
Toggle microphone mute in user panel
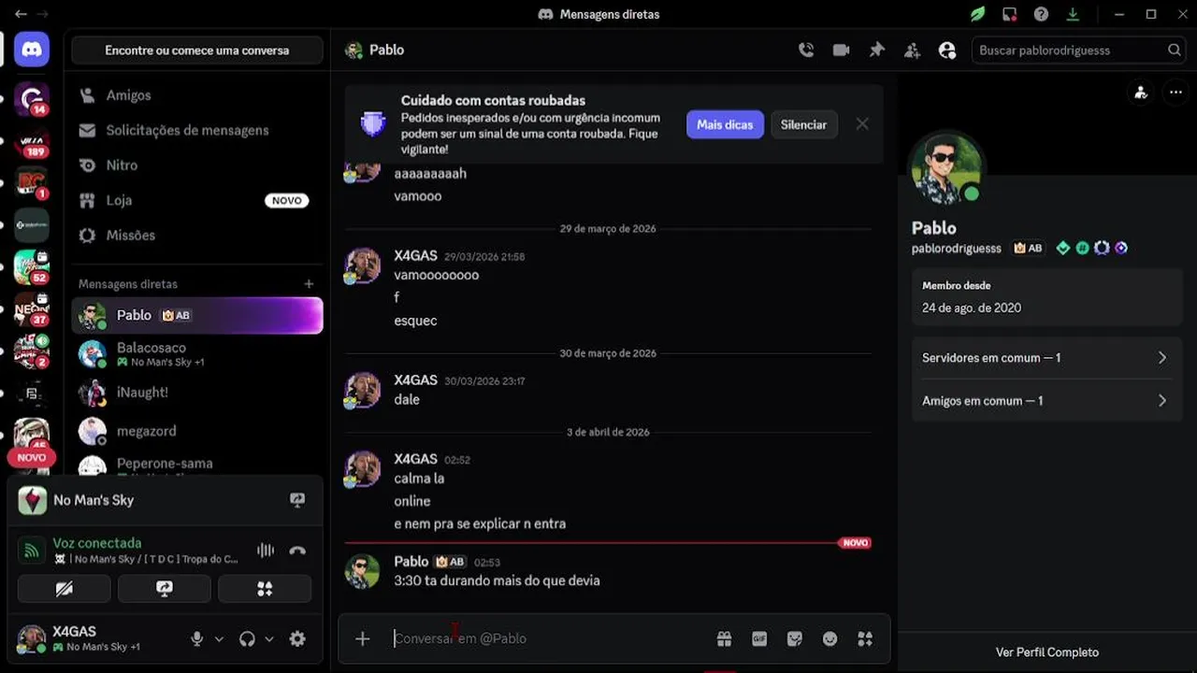pyautogui.click(x=197, y=639)
